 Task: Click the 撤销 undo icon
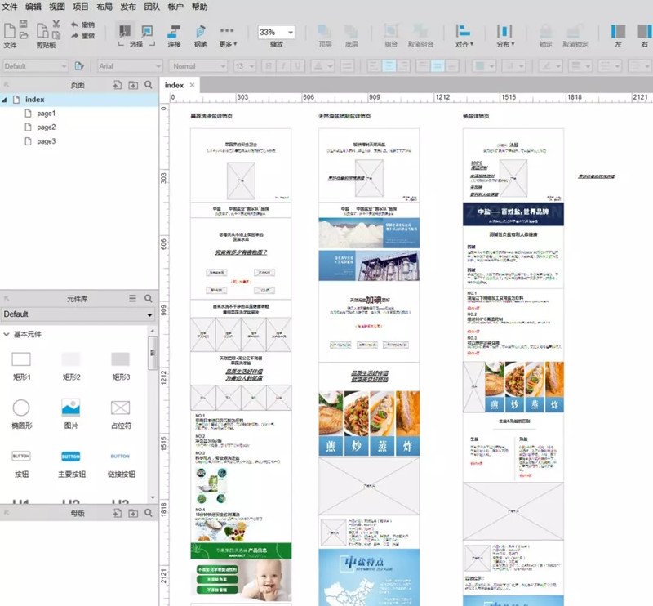pos(74,25)
